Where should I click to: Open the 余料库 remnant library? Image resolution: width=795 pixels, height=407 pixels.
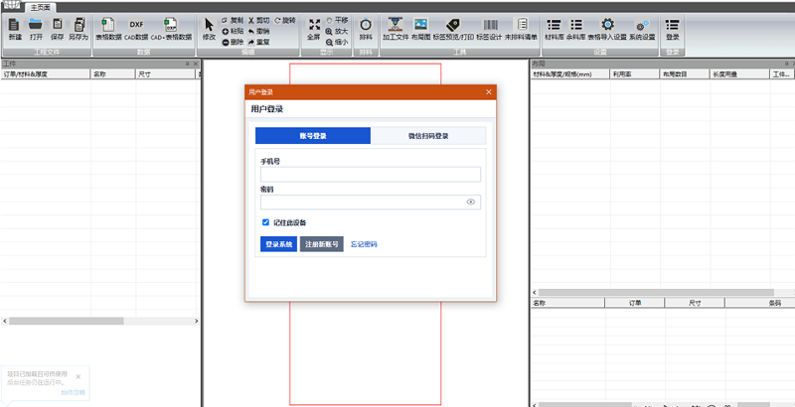(x=576, y=30)
